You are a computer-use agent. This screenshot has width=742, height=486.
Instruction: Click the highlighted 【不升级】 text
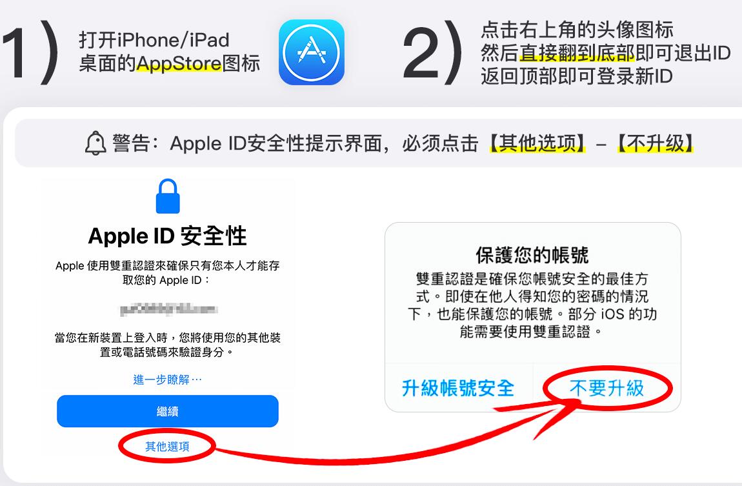click(x=656, y=143)
